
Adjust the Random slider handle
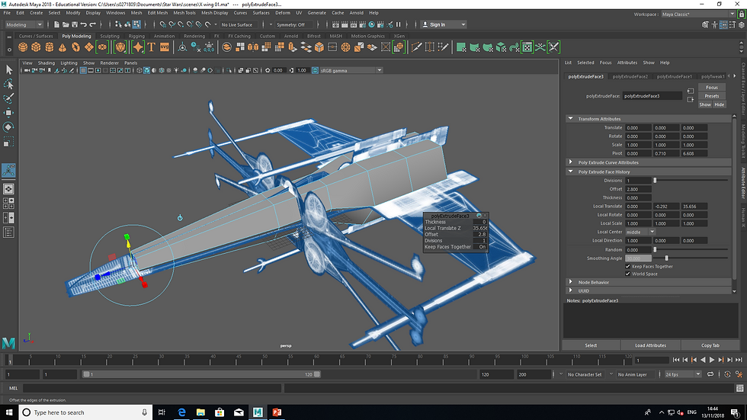(655, 249)
